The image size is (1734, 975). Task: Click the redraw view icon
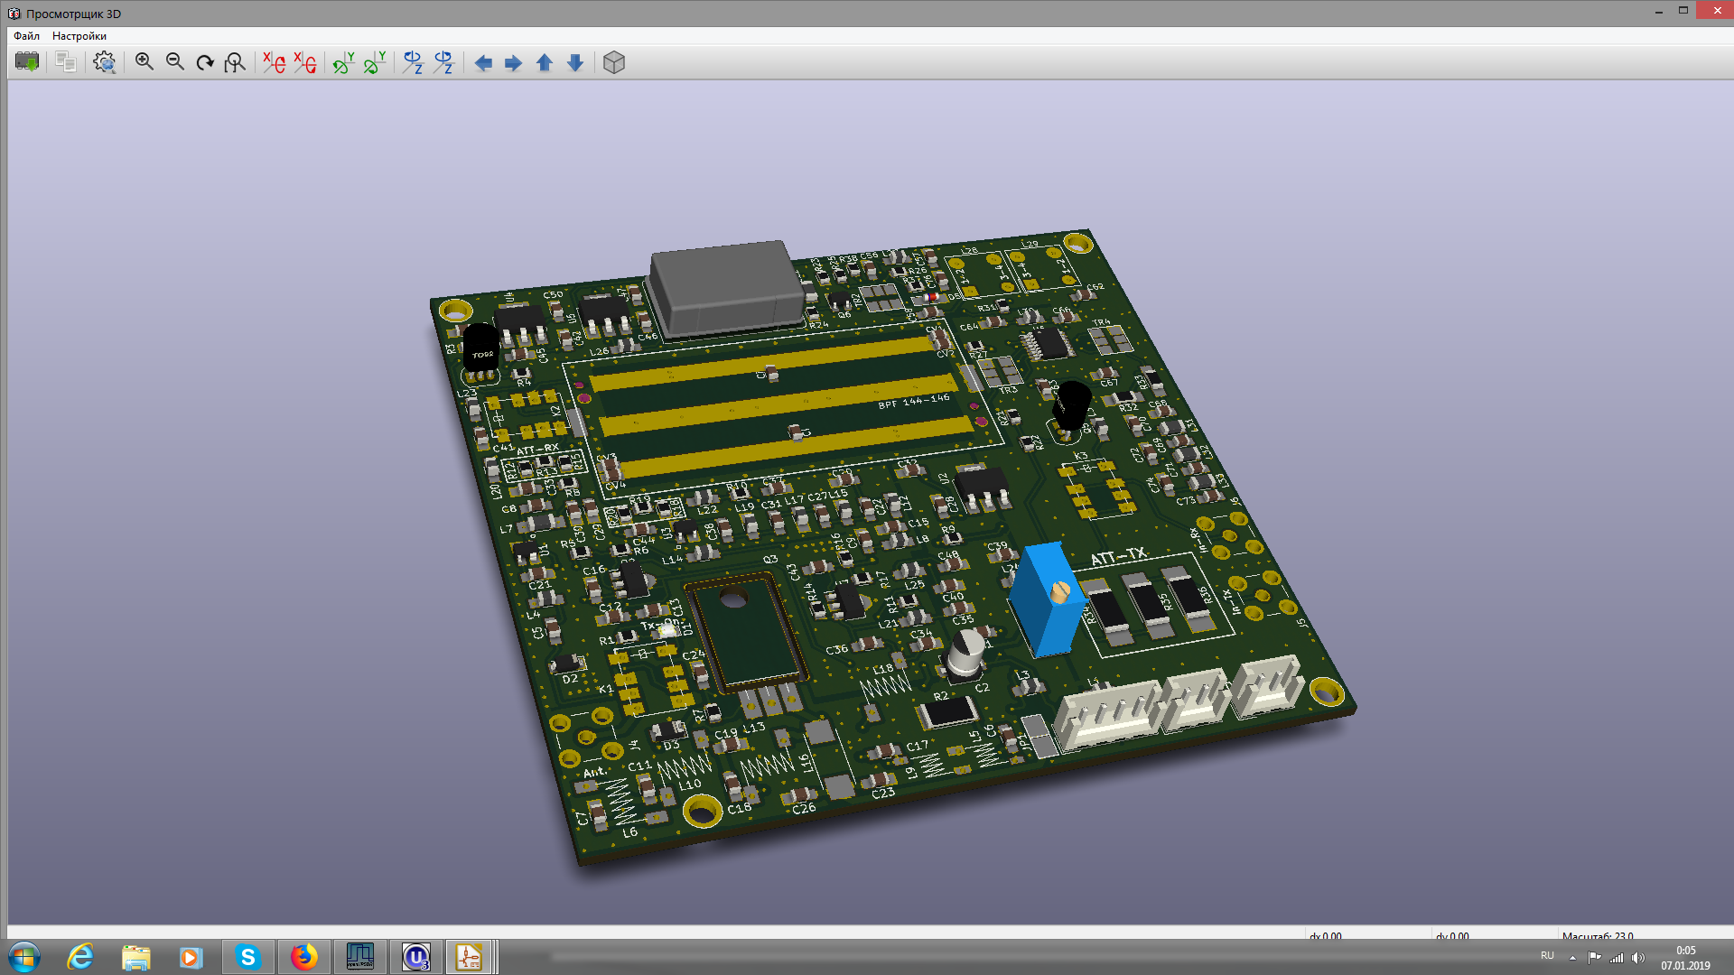tap(205, 62)
